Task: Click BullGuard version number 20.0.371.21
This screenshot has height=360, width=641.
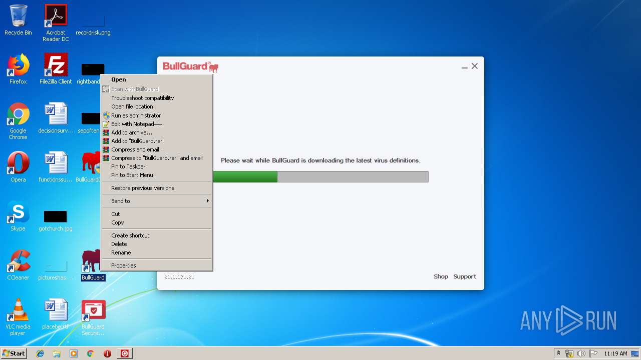Action: click(179, 277)
